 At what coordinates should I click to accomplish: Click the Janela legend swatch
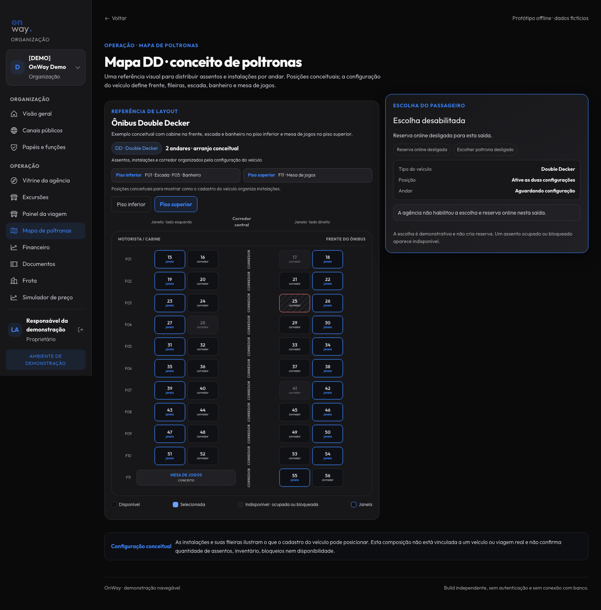click(354, 504)
